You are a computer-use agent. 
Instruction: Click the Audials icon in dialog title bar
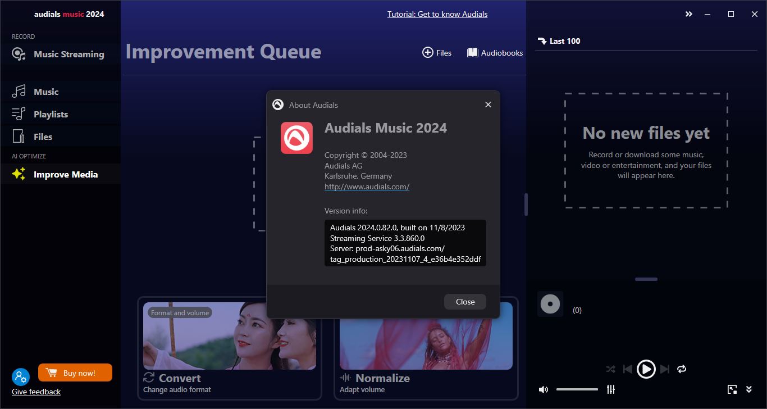[277, 104]
